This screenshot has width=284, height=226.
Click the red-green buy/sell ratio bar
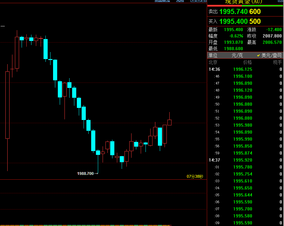[x=245, y=5]
